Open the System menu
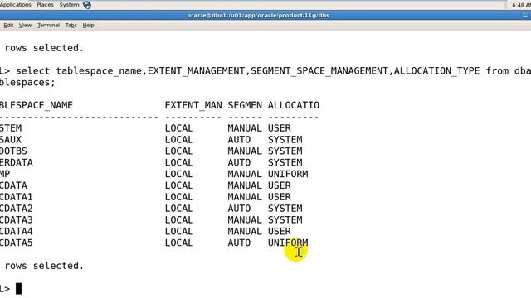This screenshot has width=531, height=298. coord(69,5)
